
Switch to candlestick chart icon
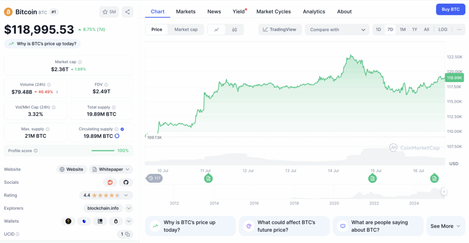234,30
